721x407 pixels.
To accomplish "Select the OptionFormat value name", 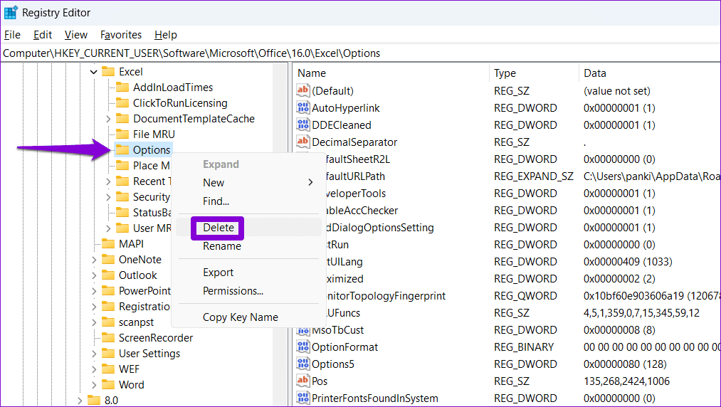I will pyautogui.click(x=345, y=347).
